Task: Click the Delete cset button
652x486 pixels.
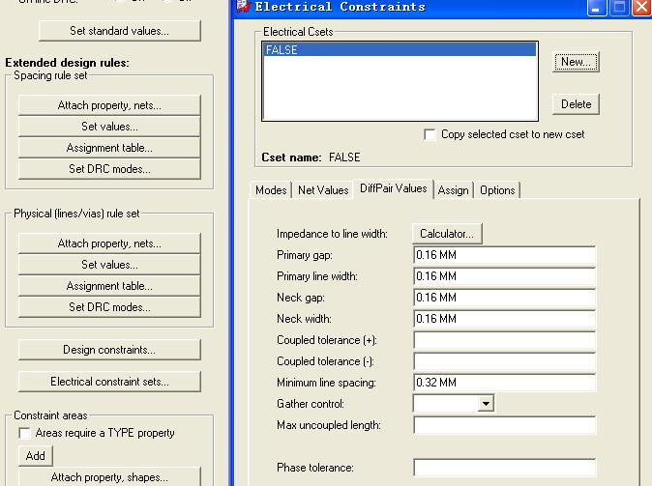Action: [x=576, y=103]
